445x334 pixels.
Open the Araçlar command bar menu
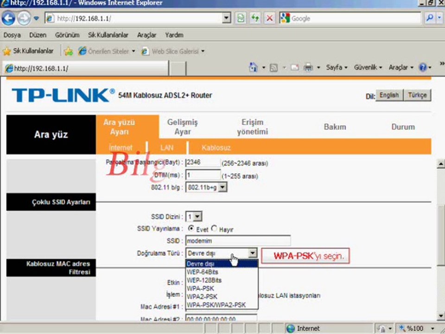pyautogui.click(x=400, y=68)
